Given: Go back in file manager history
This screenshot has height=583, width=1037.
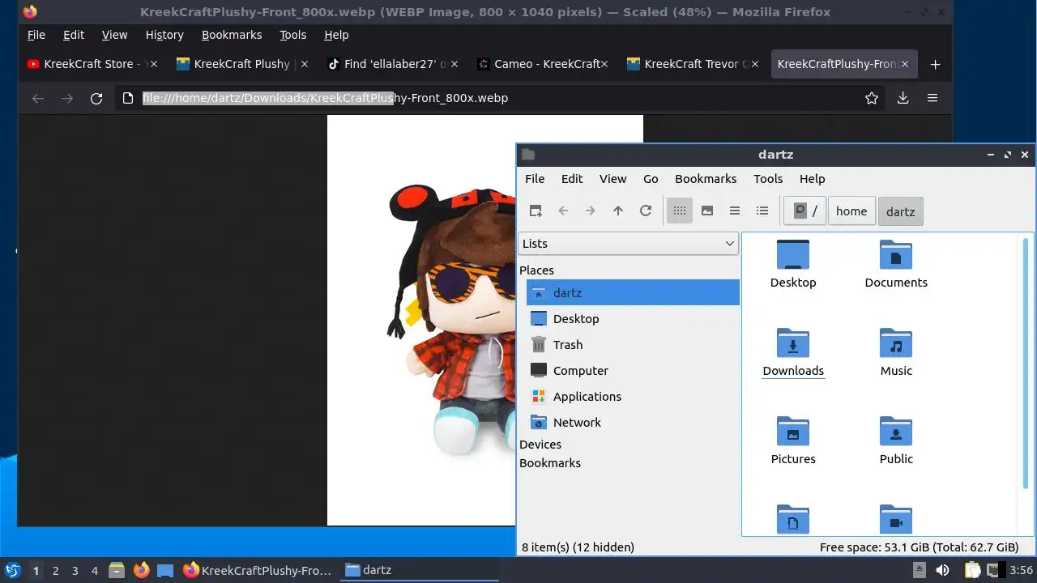Looking at the screenshot, I should [563, 211].
